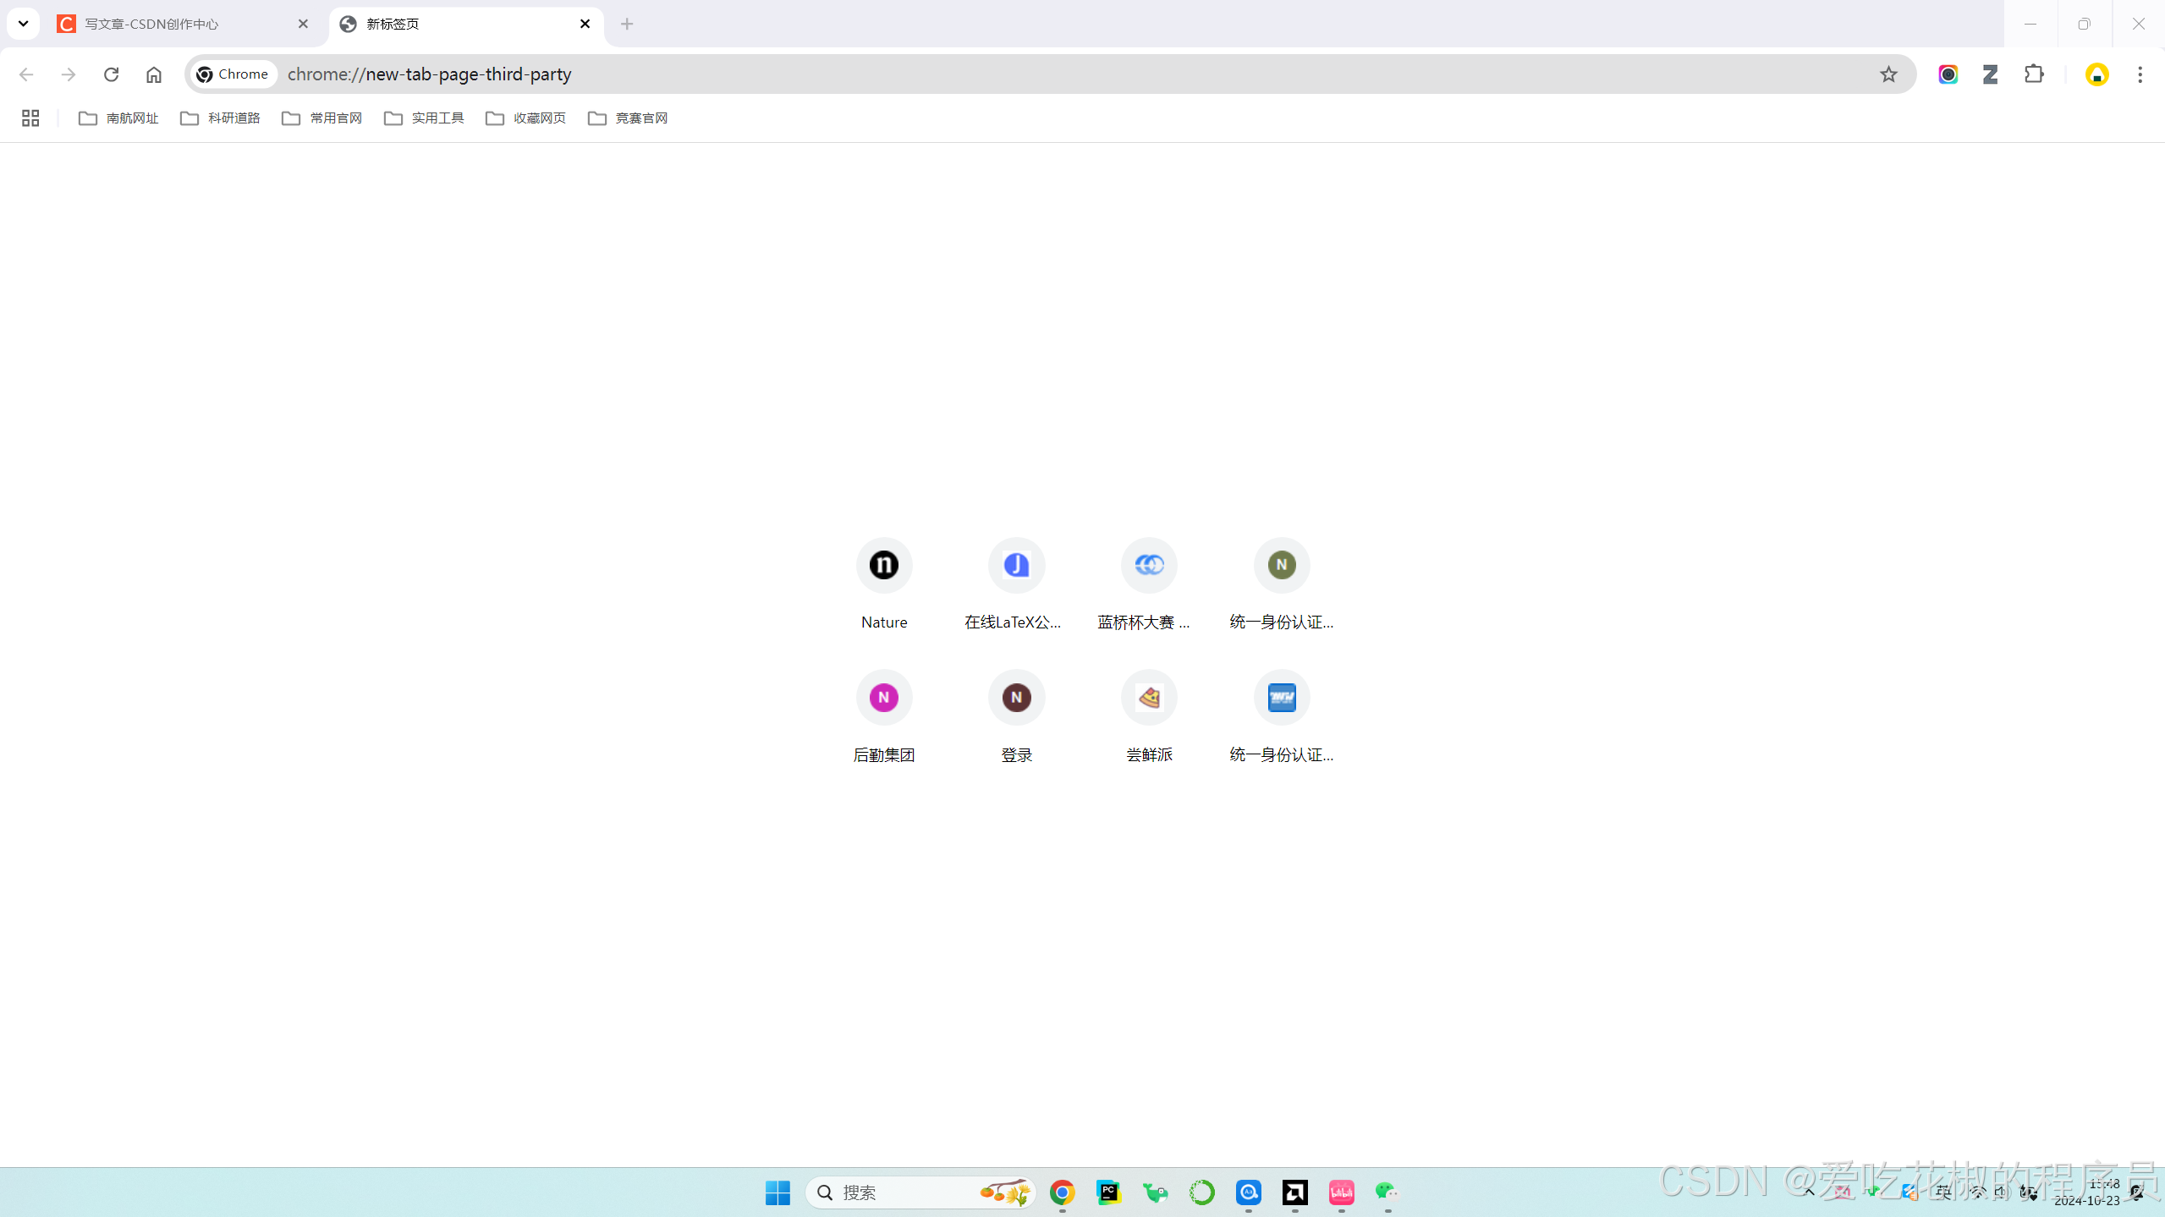The height and width of the screenshot is (1217, 2165).
Task: Bookmark this tab with star icon
Action: click(x=1888, y=74)
